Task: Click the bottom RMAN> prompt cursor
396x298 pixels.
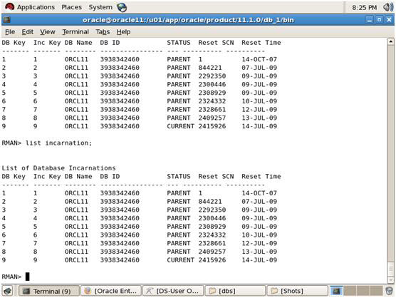Action: point(28,277)
